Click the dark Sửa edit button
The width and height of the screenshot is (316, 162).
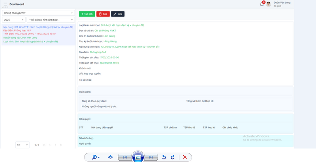118,14
